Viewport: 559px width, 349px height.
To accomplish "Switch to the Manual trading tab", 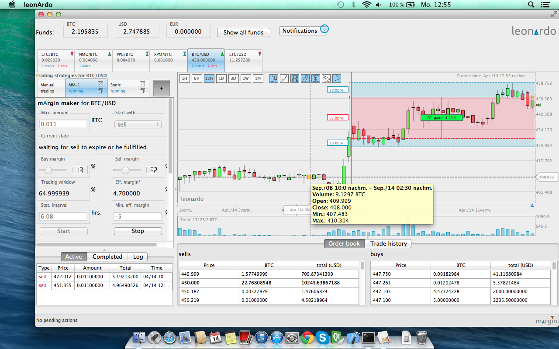I will [x=51, y=88].
